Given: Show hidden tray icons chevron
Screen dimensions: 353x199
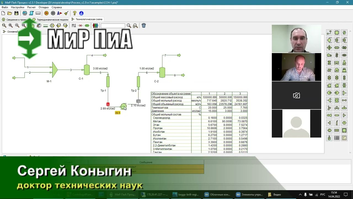Looking at the screenshot, I should point(300,195).
